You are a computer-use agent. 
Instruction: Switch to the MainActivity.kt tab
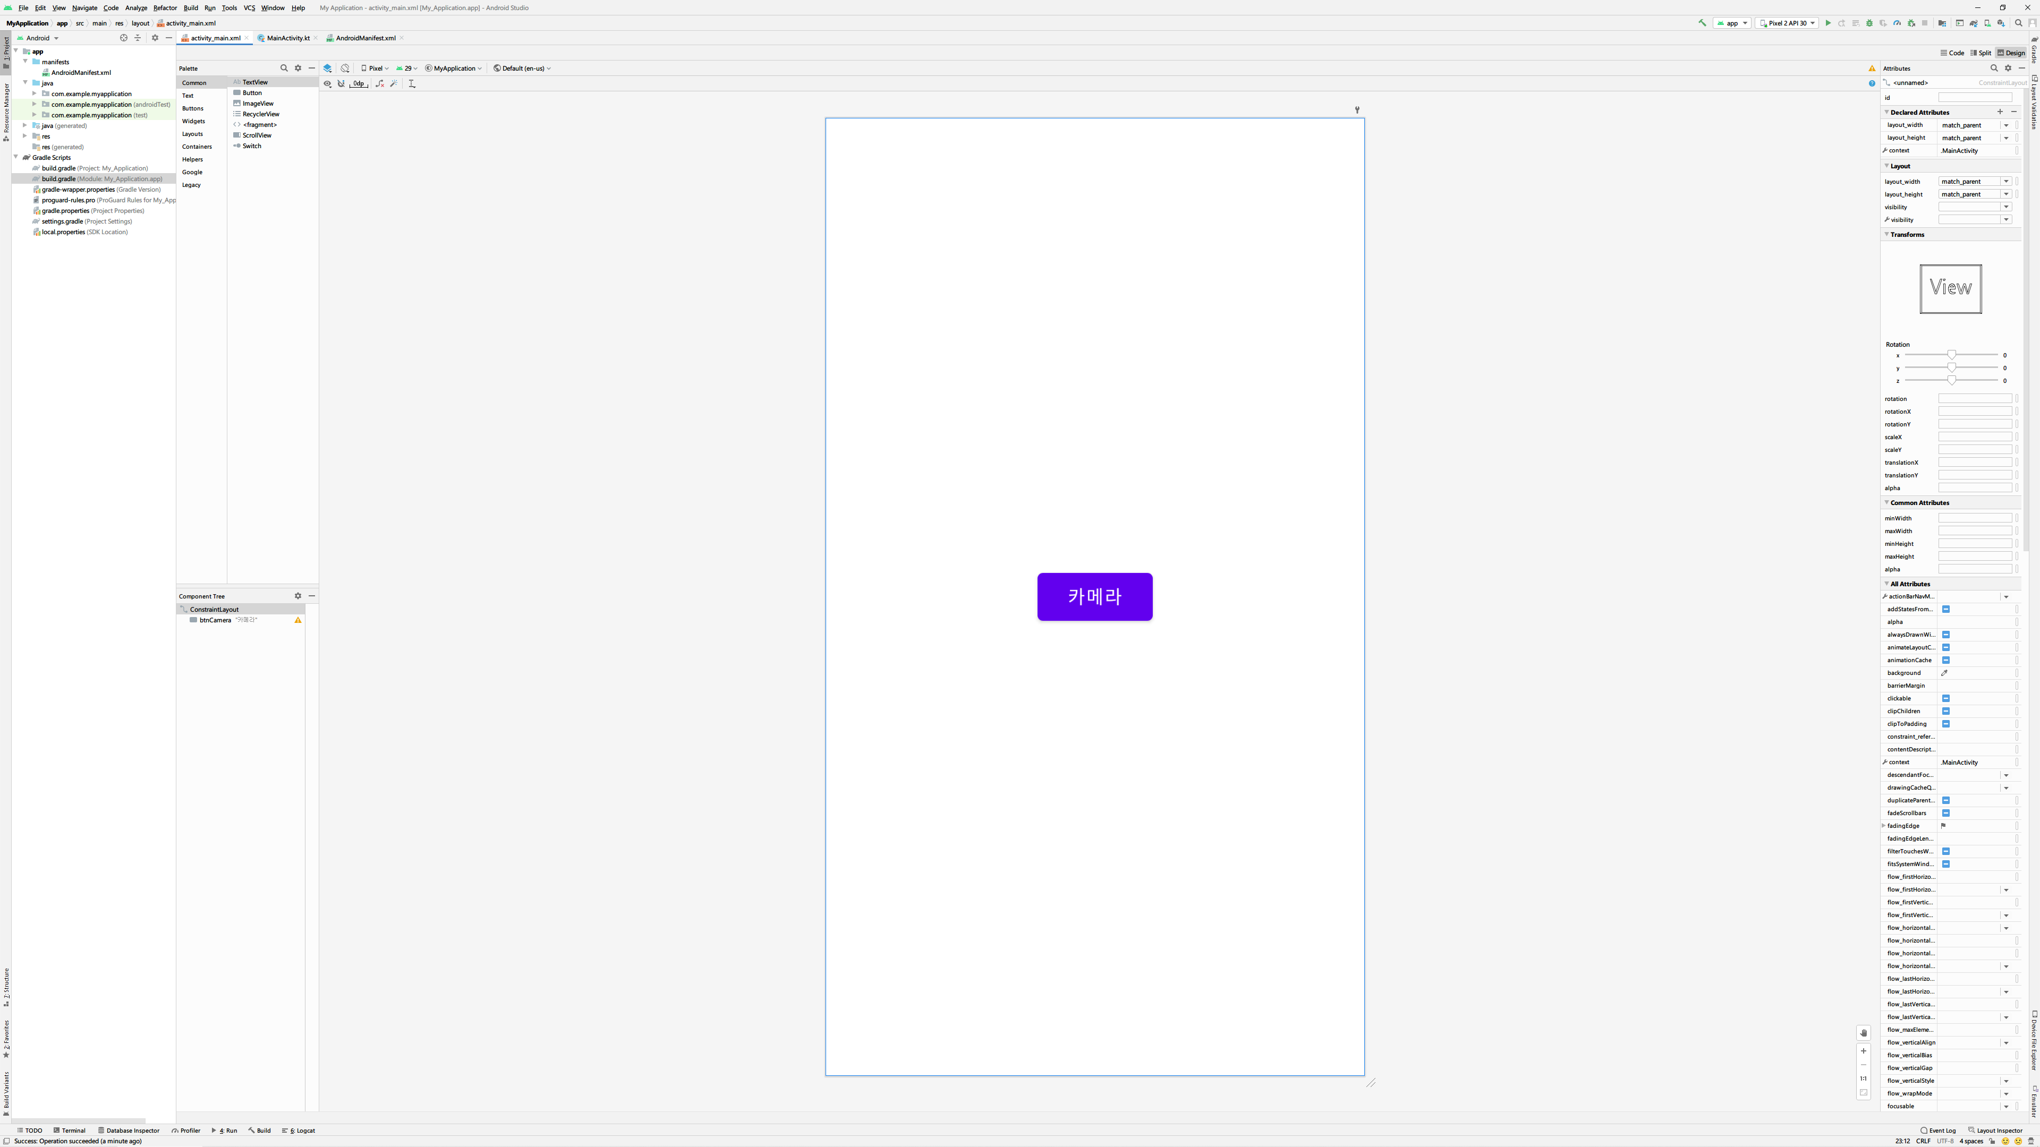[287, 38]
